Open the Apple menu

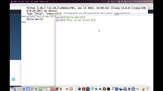point(12,2)
